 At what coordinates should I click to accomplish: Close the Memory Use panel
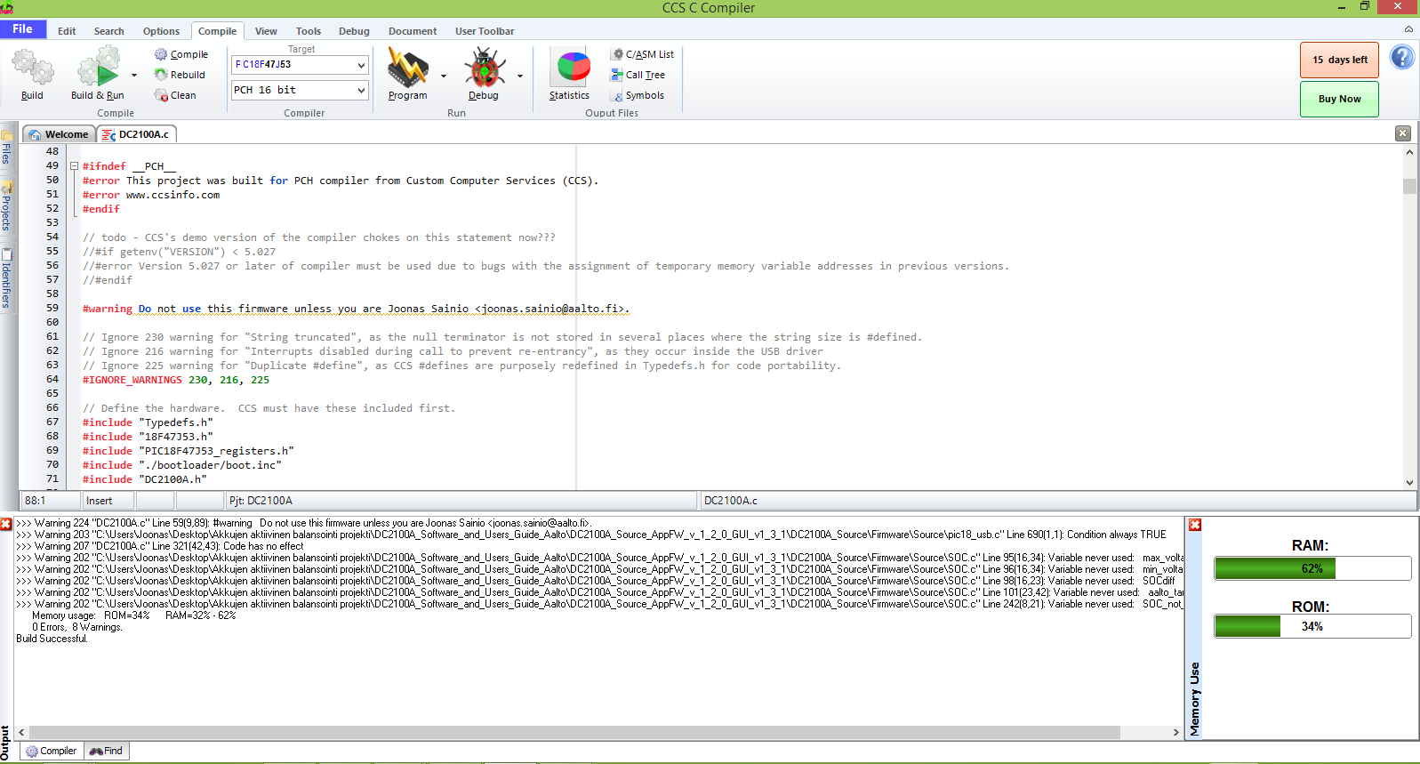[x=1195, y=525]
